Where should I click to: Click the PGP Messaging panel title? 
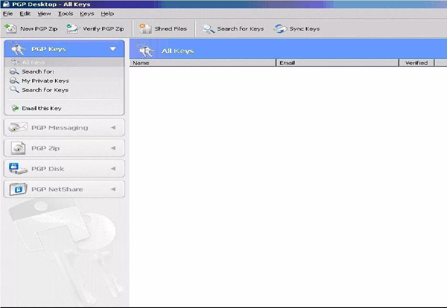59,128
